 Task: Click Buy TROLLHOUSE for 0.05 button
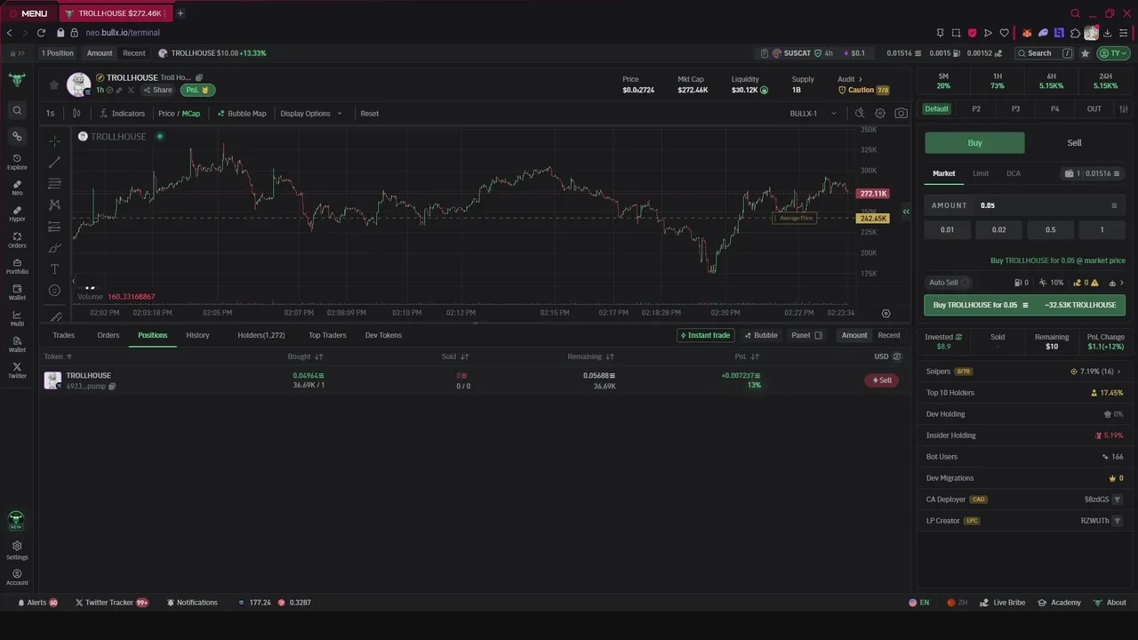coord(1025,305)
